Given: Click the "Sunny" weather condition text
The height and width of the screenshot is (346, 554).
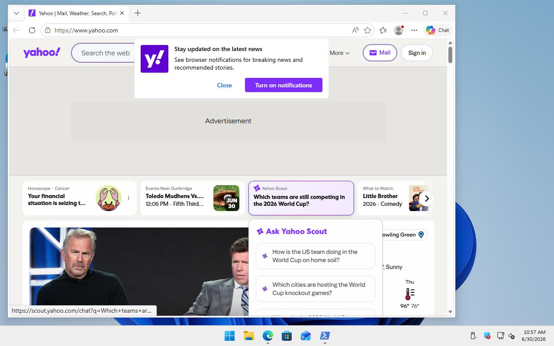Looking at the screenshot, I should (394, 267).
